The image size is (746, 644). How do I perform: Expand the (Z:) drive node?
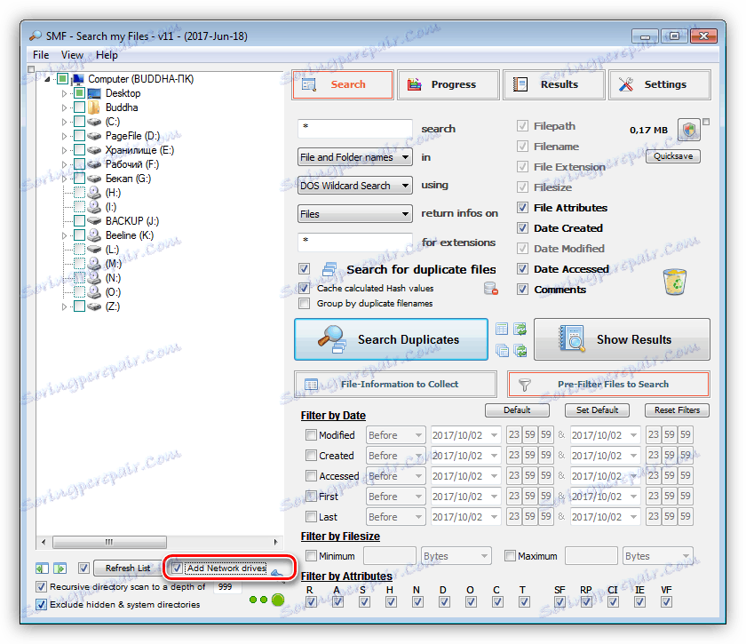pyautogui.click(x=64, y=306)
